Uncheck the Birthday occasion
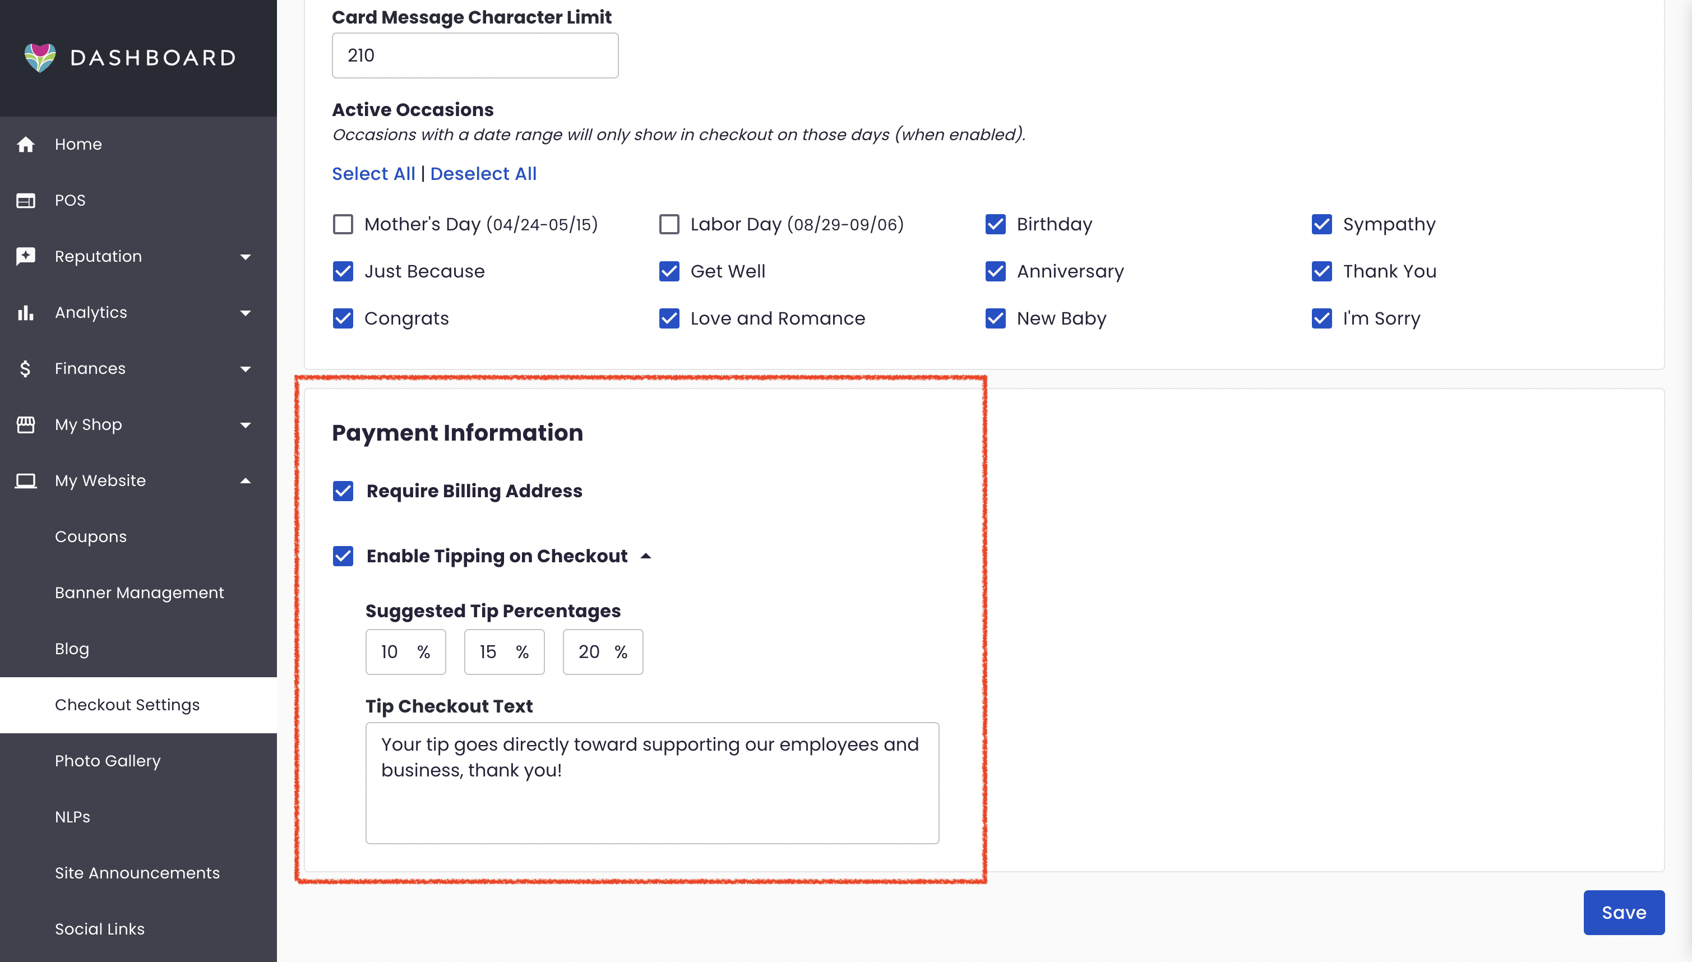This screenshot has height=962, width=1692. 995,224
